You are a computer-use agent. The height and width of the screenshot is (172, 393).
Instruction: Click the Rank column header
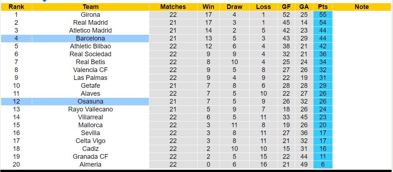(16, 7)
